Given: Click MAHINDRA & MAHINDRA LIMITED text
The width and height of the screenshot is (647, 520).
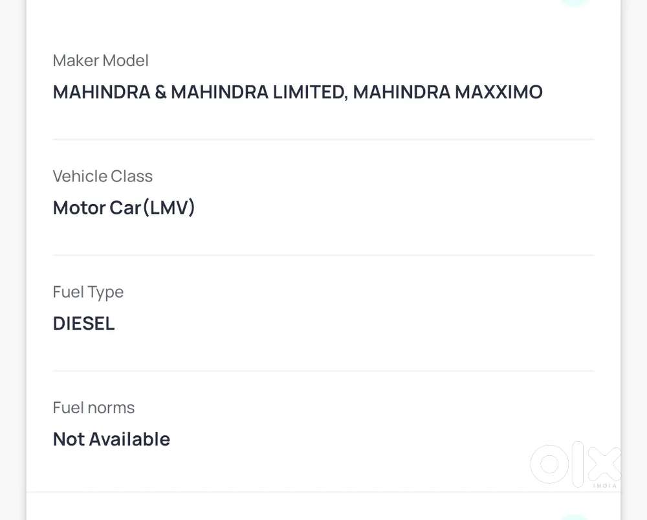Looking at the screenshot, I should click(199, 92).
